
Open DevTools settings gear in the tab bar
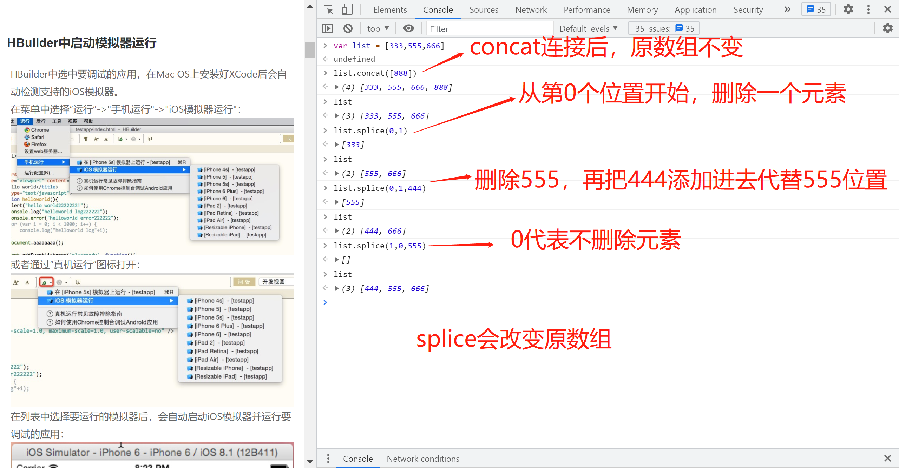click(848, 9)
